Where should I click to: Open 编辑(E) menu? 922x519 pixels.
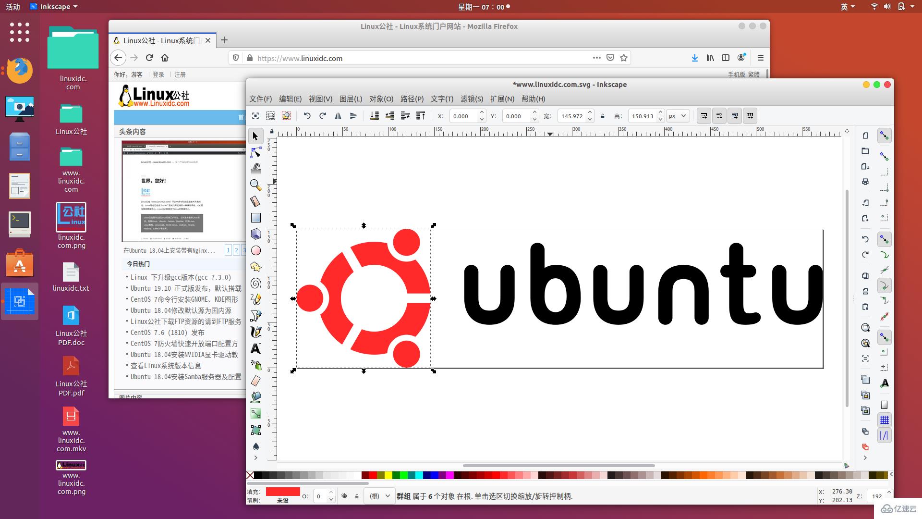pos(290,99)
